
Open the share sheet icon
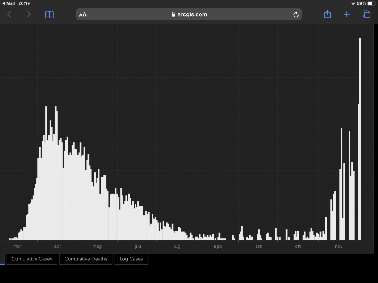pyautogui.click(x=327, y=14)
